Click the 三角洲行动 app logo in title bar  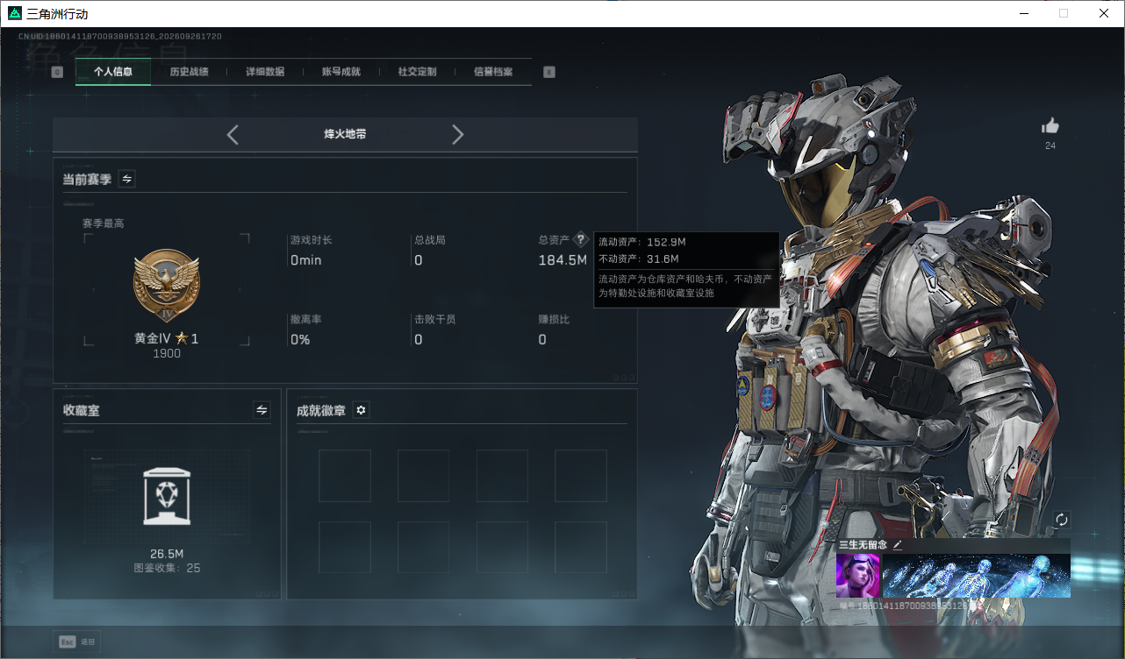coord(15,13)
